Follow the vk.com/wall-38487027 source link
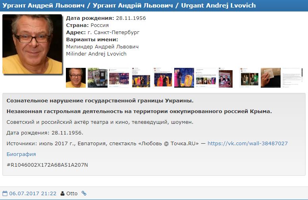 [x=248, y=143]
